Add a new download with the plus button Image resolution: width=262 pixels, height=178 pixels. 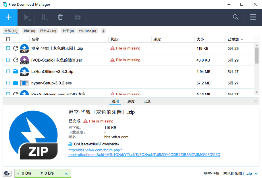pyautogui.click(x=9, y=17)
